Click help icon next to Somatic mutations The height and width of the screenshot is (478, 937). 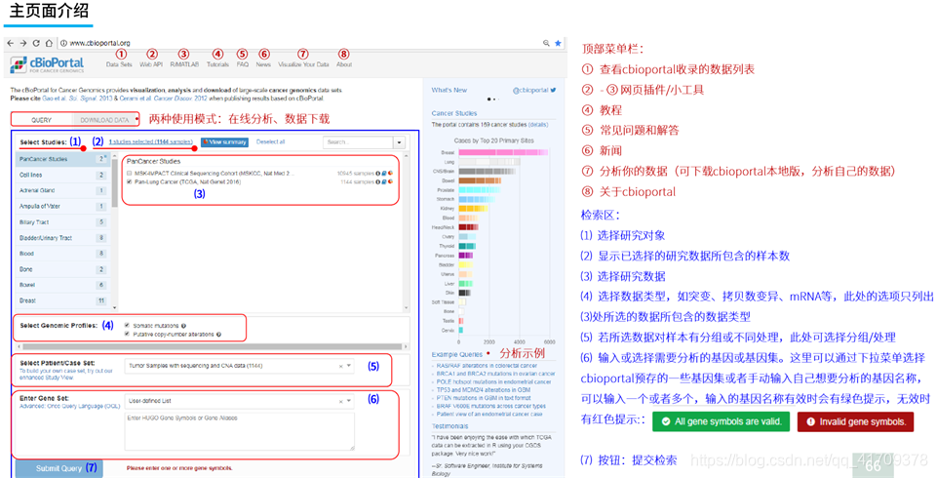click(x=183, y=326)
